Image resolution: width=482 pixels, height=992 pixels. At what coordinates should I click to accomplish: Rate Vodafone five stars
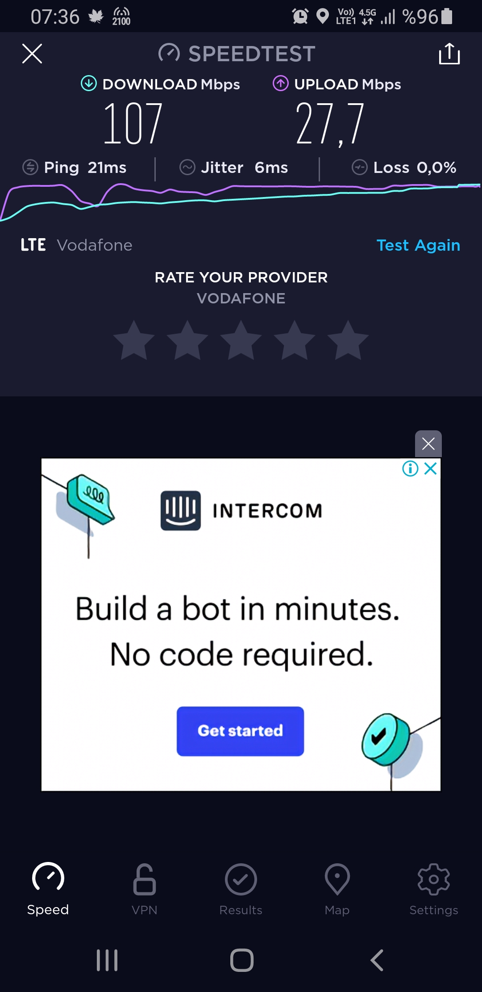pos(348,340)
